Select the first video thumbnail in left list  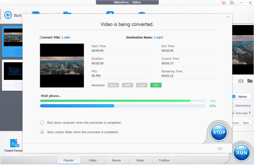pyautogui.click(x=13, y=38)
